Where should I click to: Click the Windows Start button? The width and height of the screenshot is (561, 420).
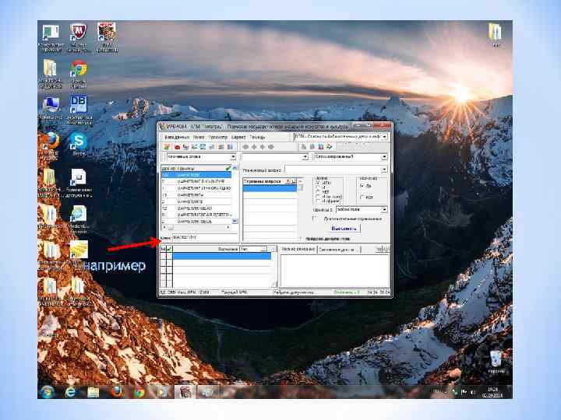point(47,392)
